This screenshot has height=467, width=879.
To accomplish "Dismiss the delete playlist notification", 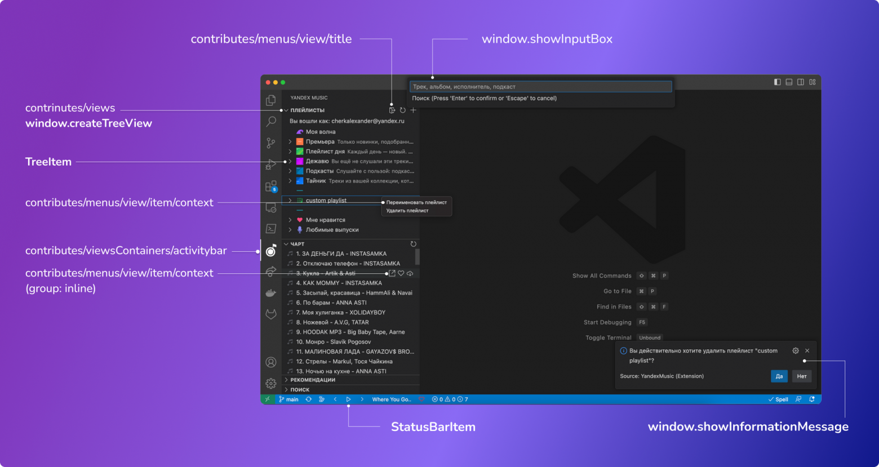I will 807,350.
